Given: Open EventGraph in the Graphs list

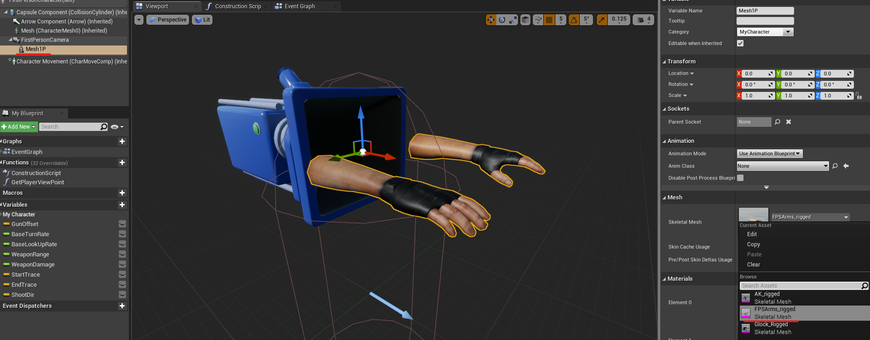Looking at the screenshot, I should point(27,152).
